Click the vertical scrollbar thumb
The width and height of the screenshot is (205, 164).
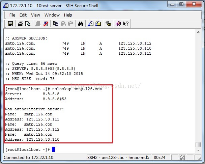point(198,145)
